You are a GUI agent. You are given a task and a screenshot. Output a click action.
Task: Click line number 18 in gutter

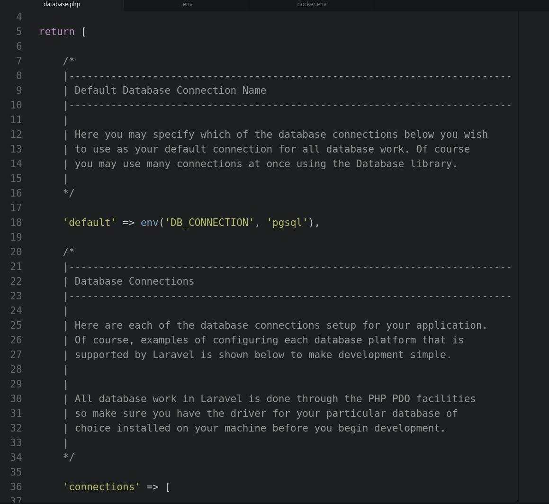click(16, 223)
